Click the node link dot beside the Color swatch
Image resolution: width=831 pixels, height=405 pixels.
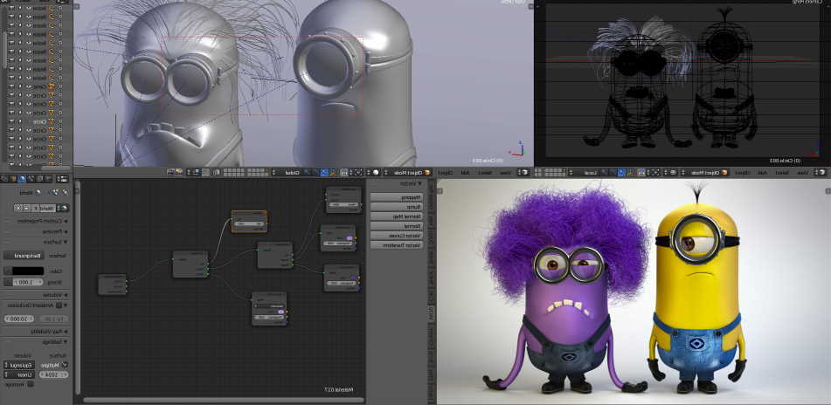click(x=8, y=270)
